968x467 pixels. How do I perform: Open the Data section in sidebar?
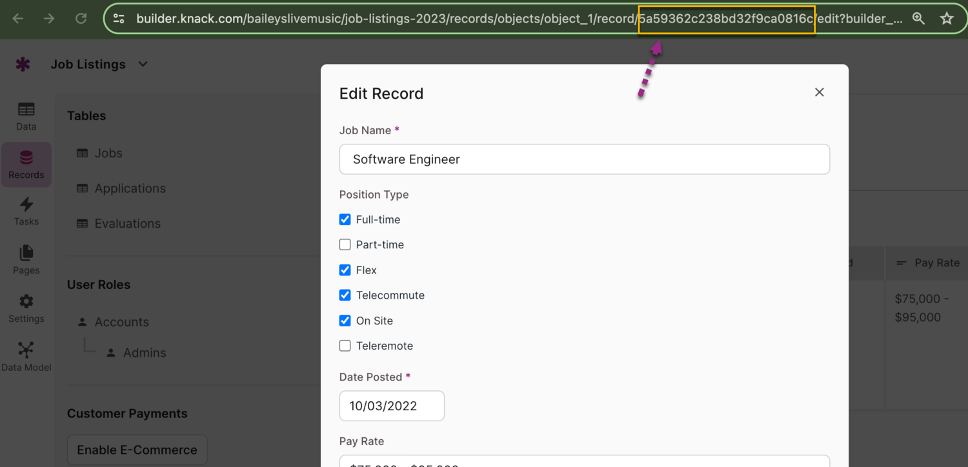click(26, 116)
